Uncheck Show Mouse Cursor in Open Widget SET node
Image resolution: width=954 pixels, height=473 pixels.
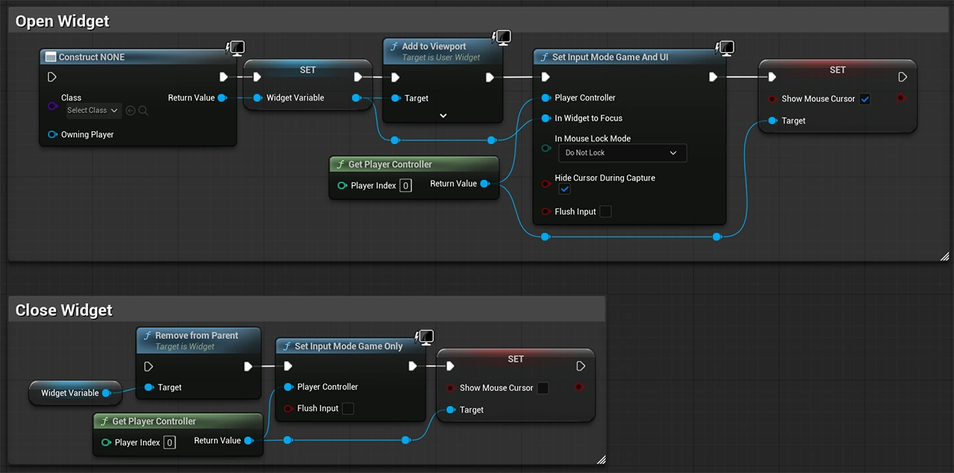coord(865,99)
